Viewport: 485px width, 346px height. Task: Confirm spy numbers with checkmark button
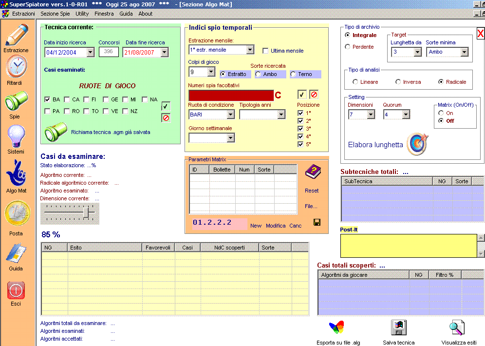coord(302,95)
